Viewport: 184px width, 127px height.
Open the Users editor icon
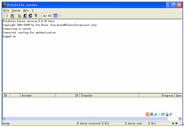click(25, 16)
